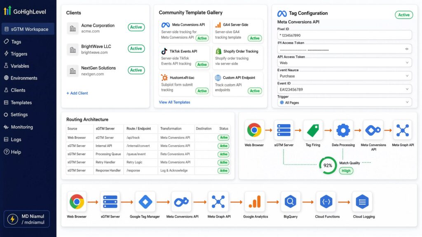The image size is (422, 237).
Task: Click Active badge on TikTok Events card
Action: pyautogui.click(x=202, y=65)
